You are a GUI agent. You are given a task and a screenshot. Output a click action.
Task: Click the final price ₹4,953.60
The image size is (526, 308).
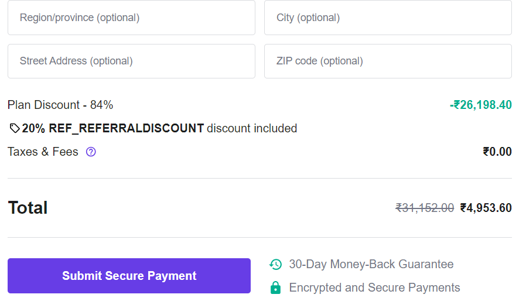[486, 208]
